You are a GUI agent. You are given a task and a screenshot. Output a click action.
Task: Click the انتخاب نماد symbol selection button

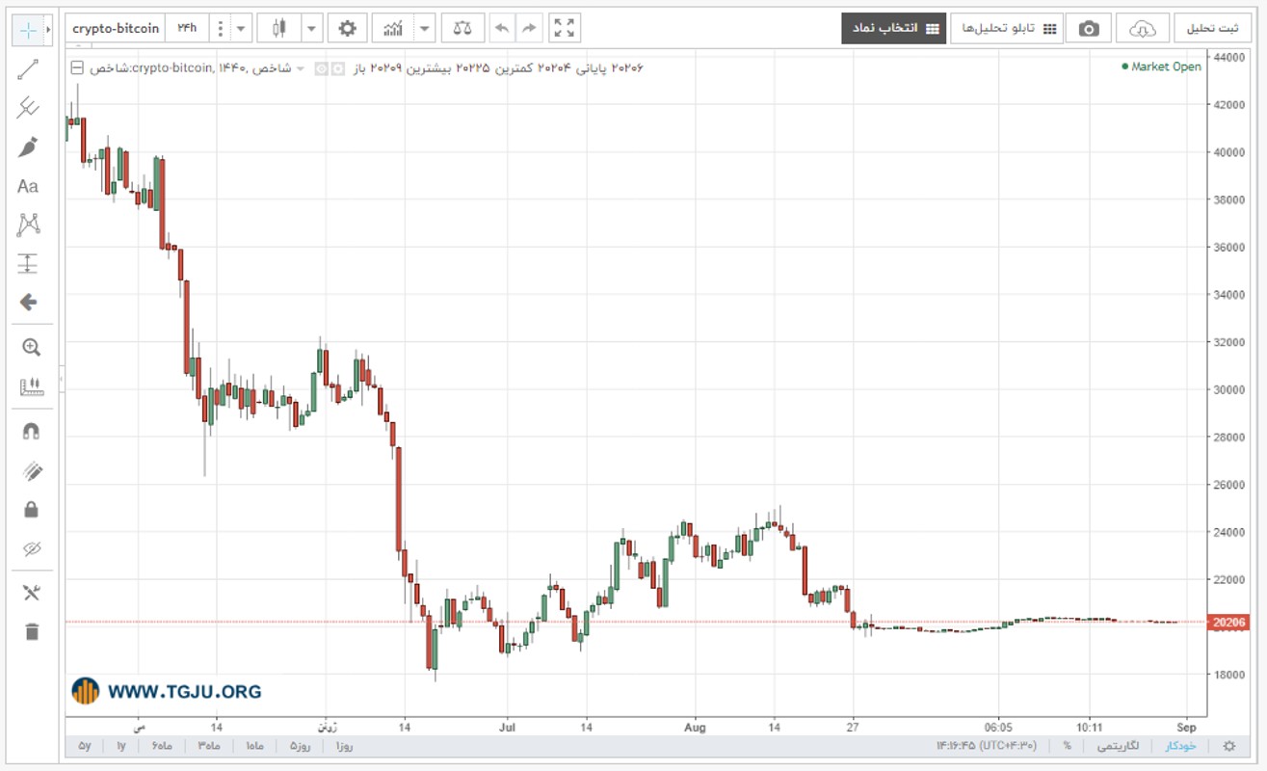click(893, 29)
